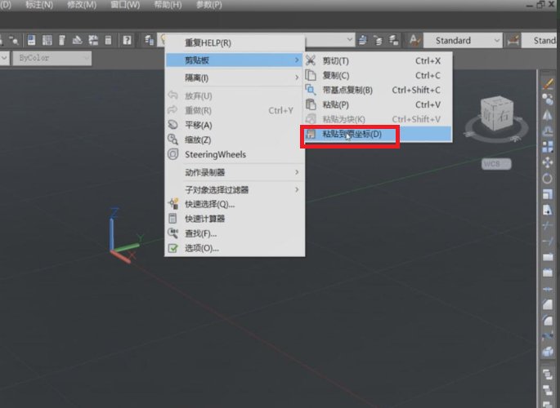
Task: Expand the 剪贴板 submenu entry
Action: (235, 60)
